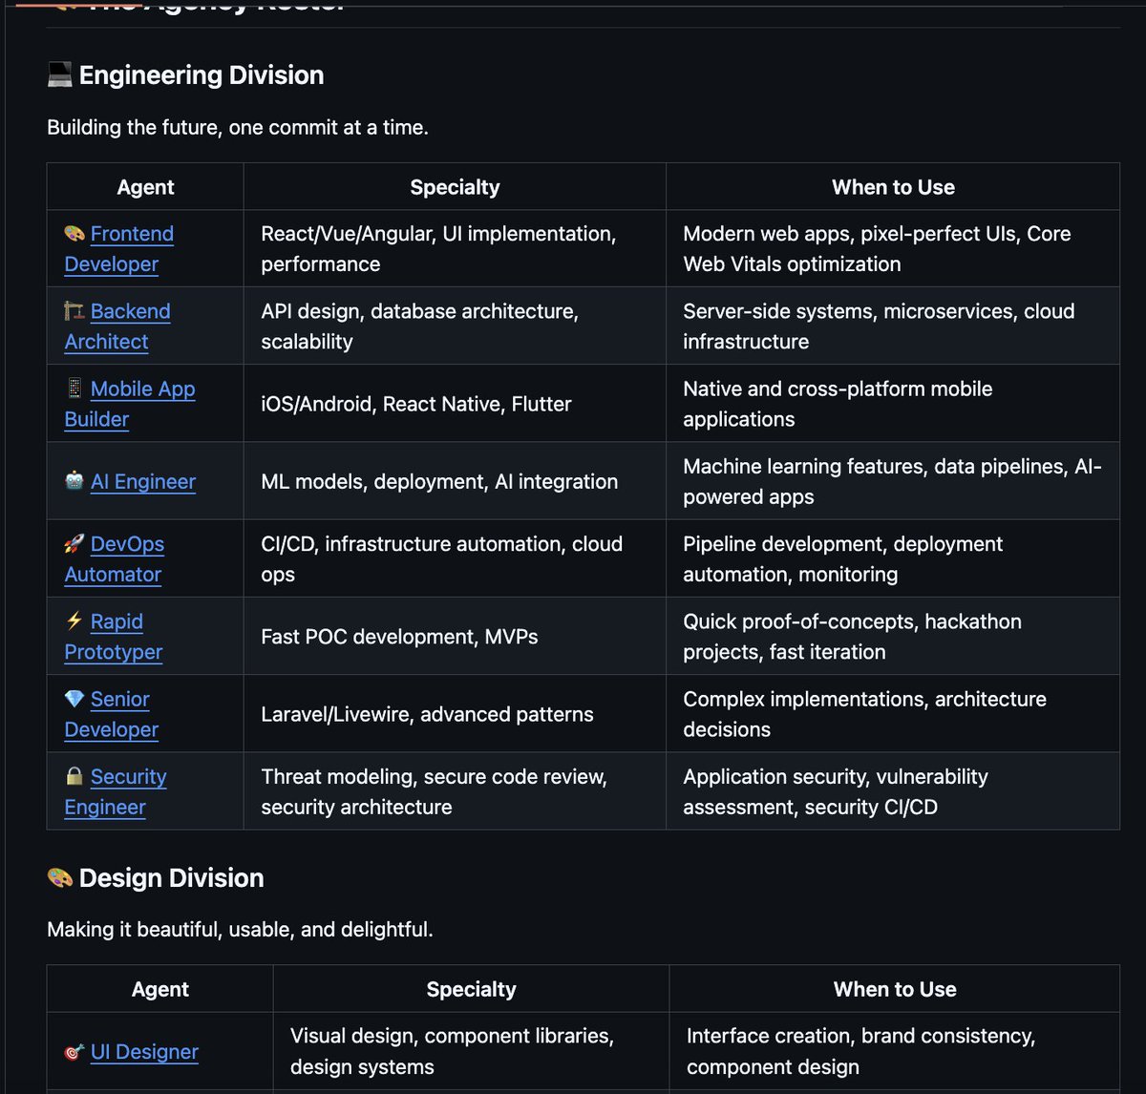Click the rocket emoji beside DevOps Automator
The width and height of the screenshot is (1146, 1094).
pyautogui.click(x=74, y=543)
